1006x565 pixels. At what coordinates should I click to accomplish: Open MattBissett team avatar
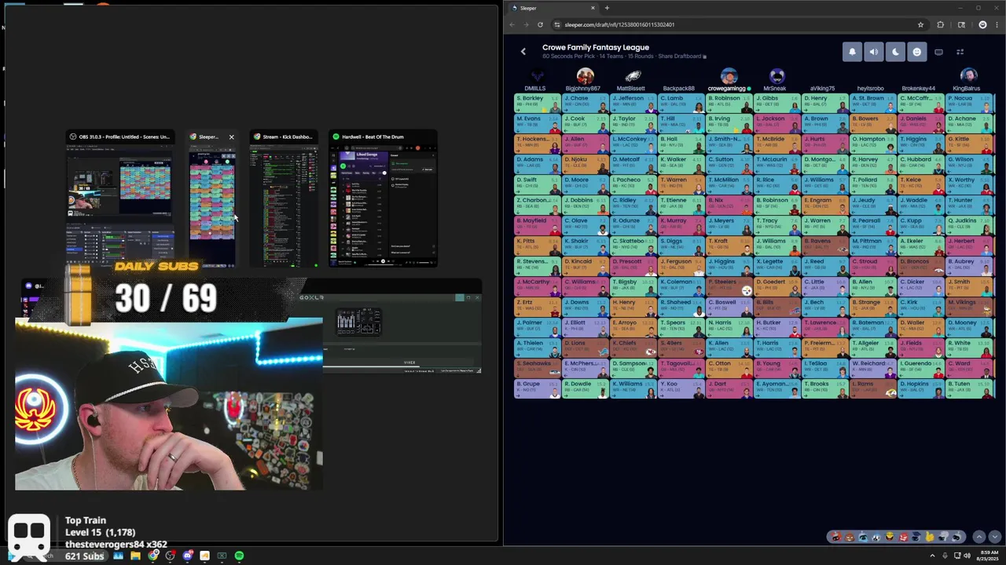pos(633,76)
